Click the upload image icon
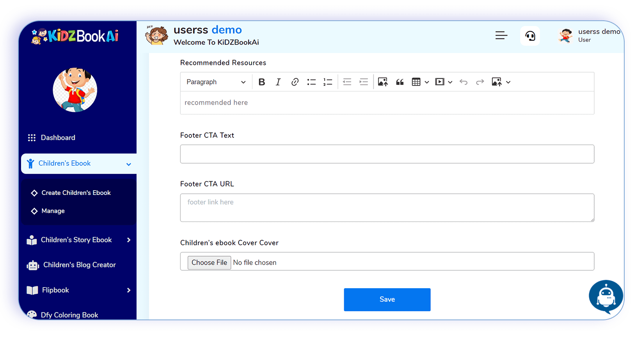The height and width of the screenshot is (339, 643). pos(383,82)
